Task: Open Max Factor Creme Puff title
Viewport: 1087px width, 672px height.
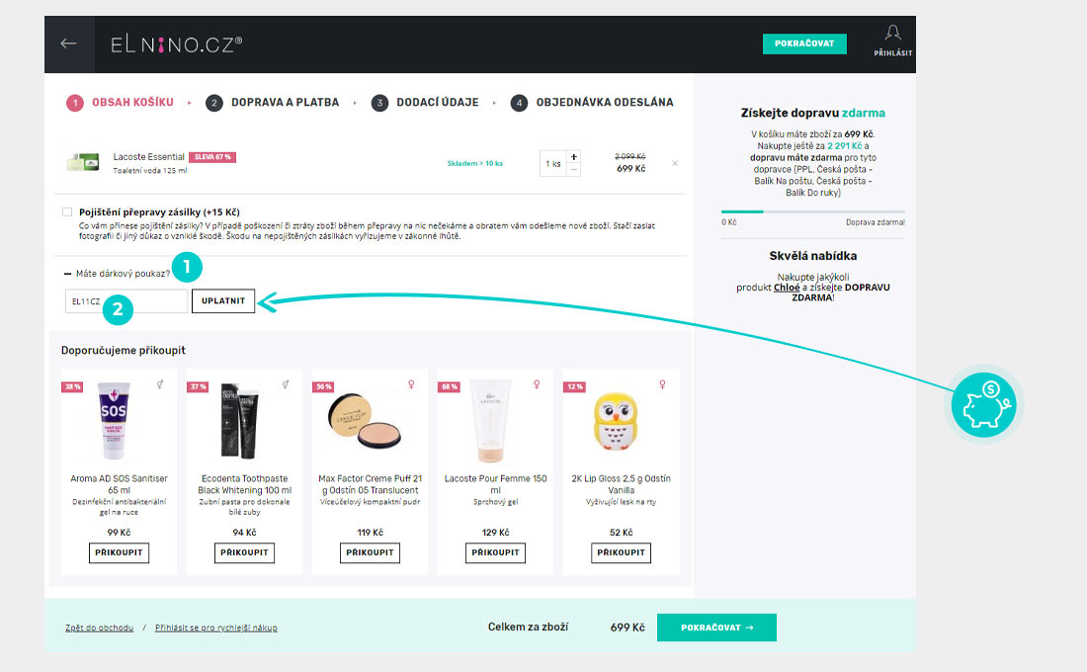Action: [x=370, y=484]
